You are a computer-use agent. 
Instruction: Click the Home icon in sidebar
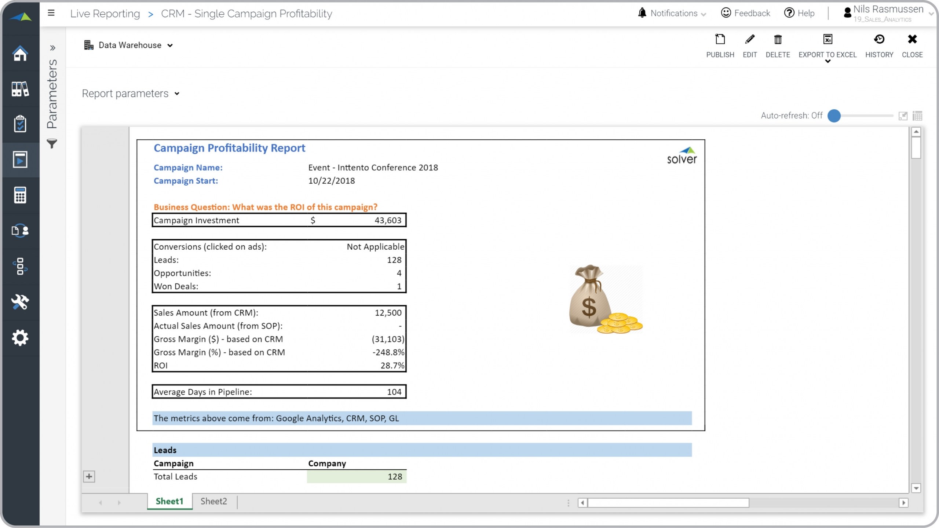20,54
